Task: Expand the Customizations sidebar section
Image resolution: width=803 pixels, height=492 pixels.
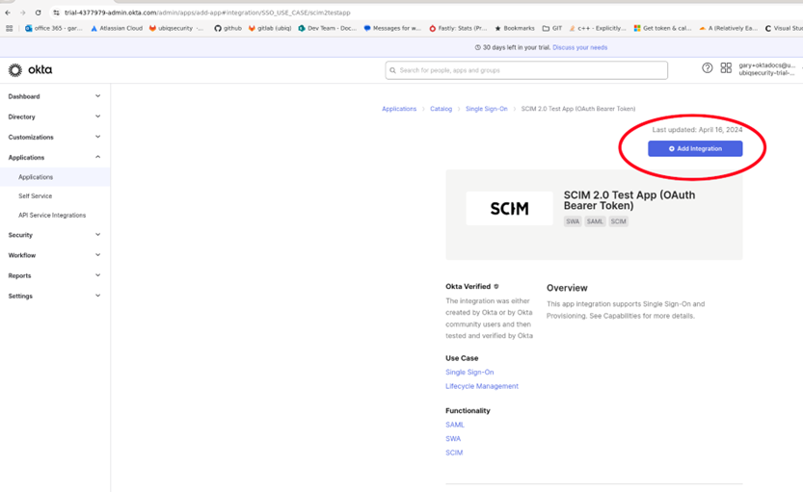Action: (54, 137)
